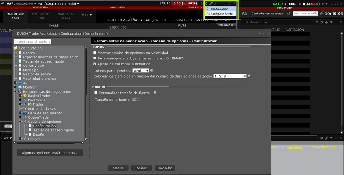
Task: Click the green link chain icon beside clock
Action: (321, 13)
